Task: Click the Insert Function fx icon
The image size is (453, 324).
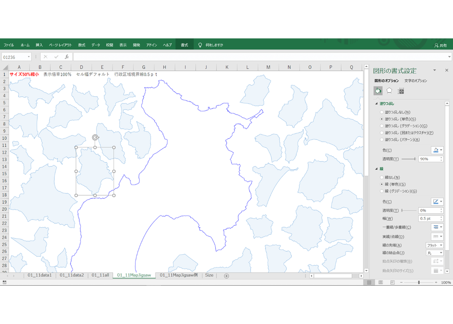Action: [67, 57]
